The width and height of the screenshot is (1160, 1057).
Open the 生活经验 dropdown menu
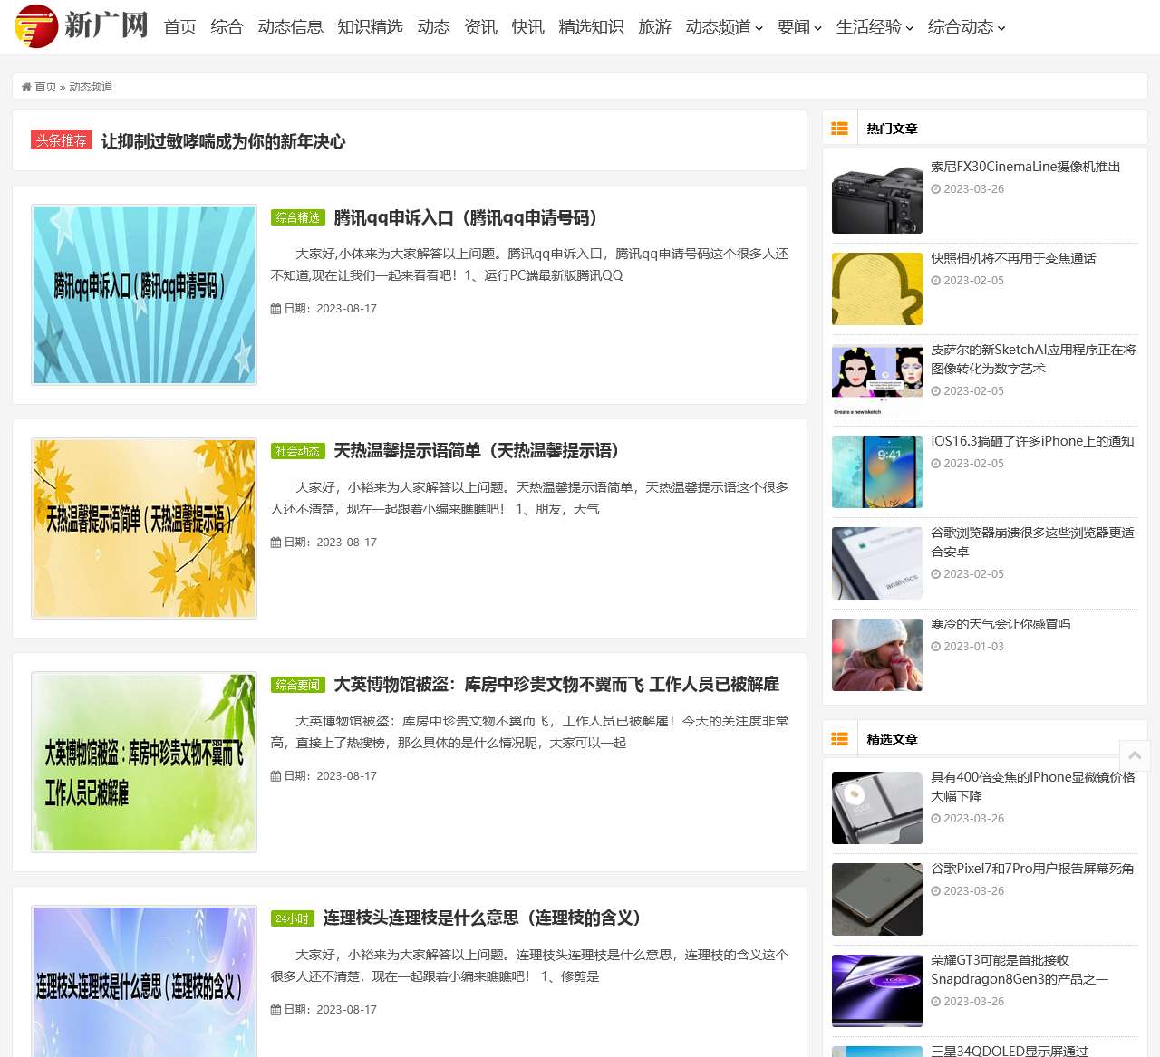(874, 27)
